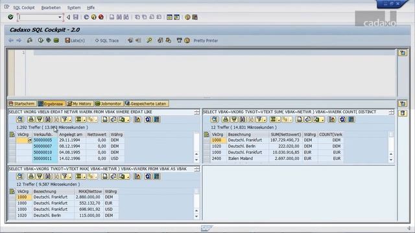Image resolution: width=415 pixels, height=233 pixels.
Task: Click the Verkaufsb. column header
Action: [45, 135]
